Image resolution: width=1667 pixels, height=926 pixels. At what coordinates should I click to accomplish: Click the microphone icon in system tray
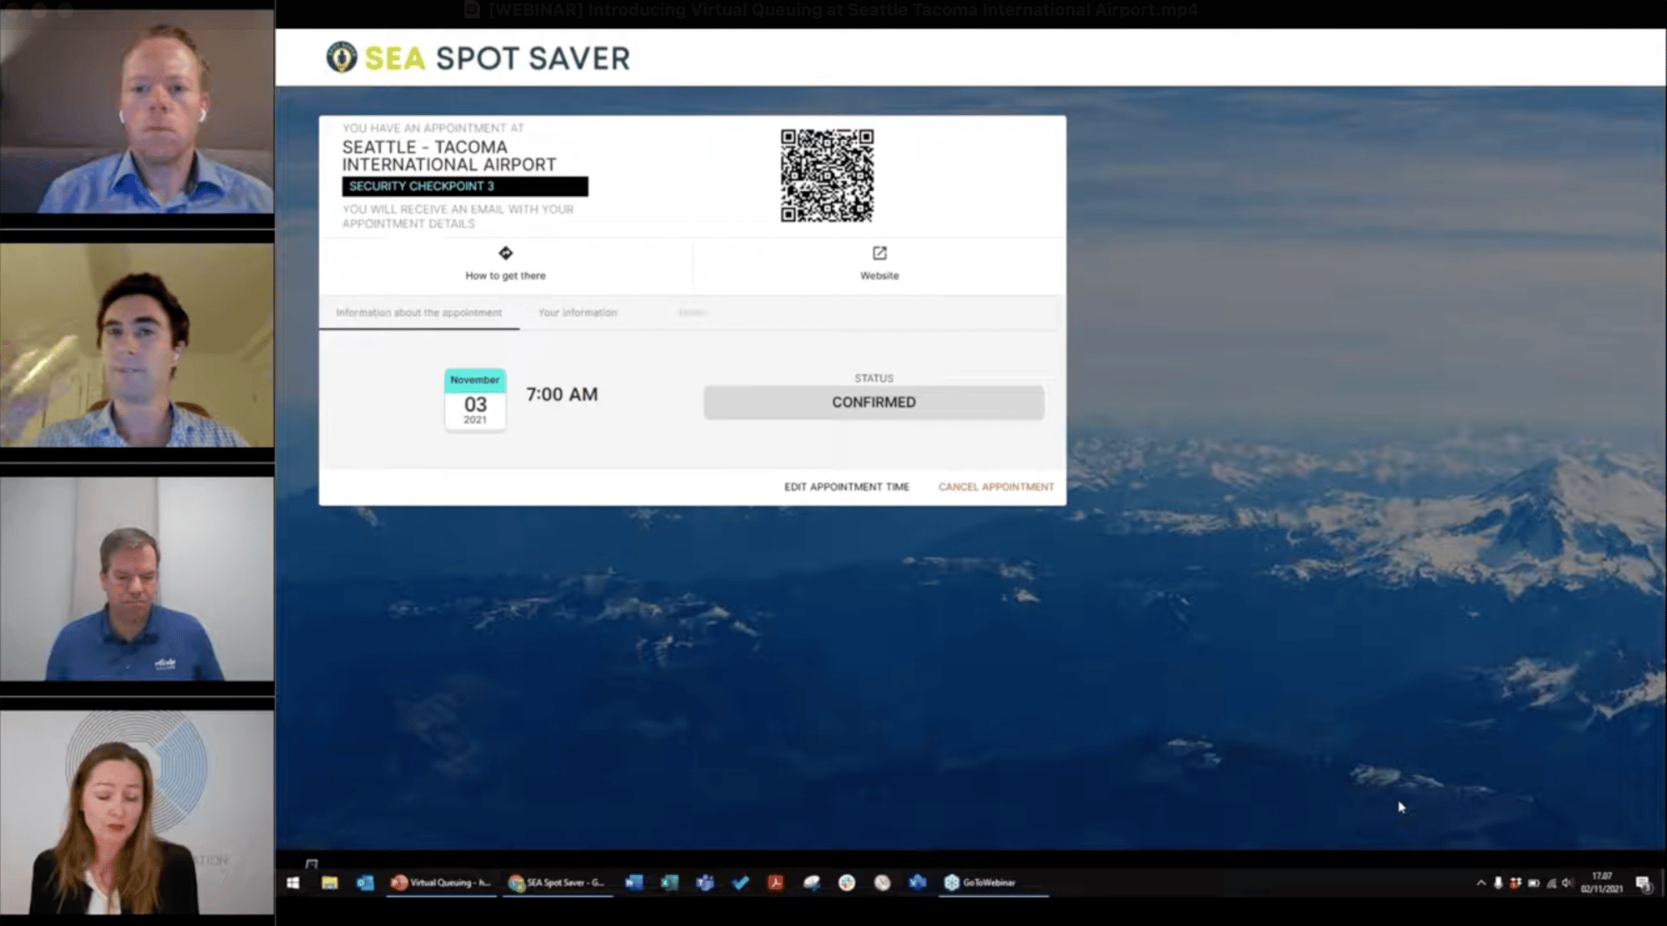[1498, 883]
